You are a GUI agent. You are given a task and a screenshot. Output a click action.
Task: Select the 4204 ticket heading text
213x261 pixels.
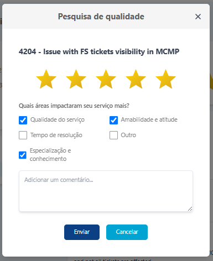[99, 51]
